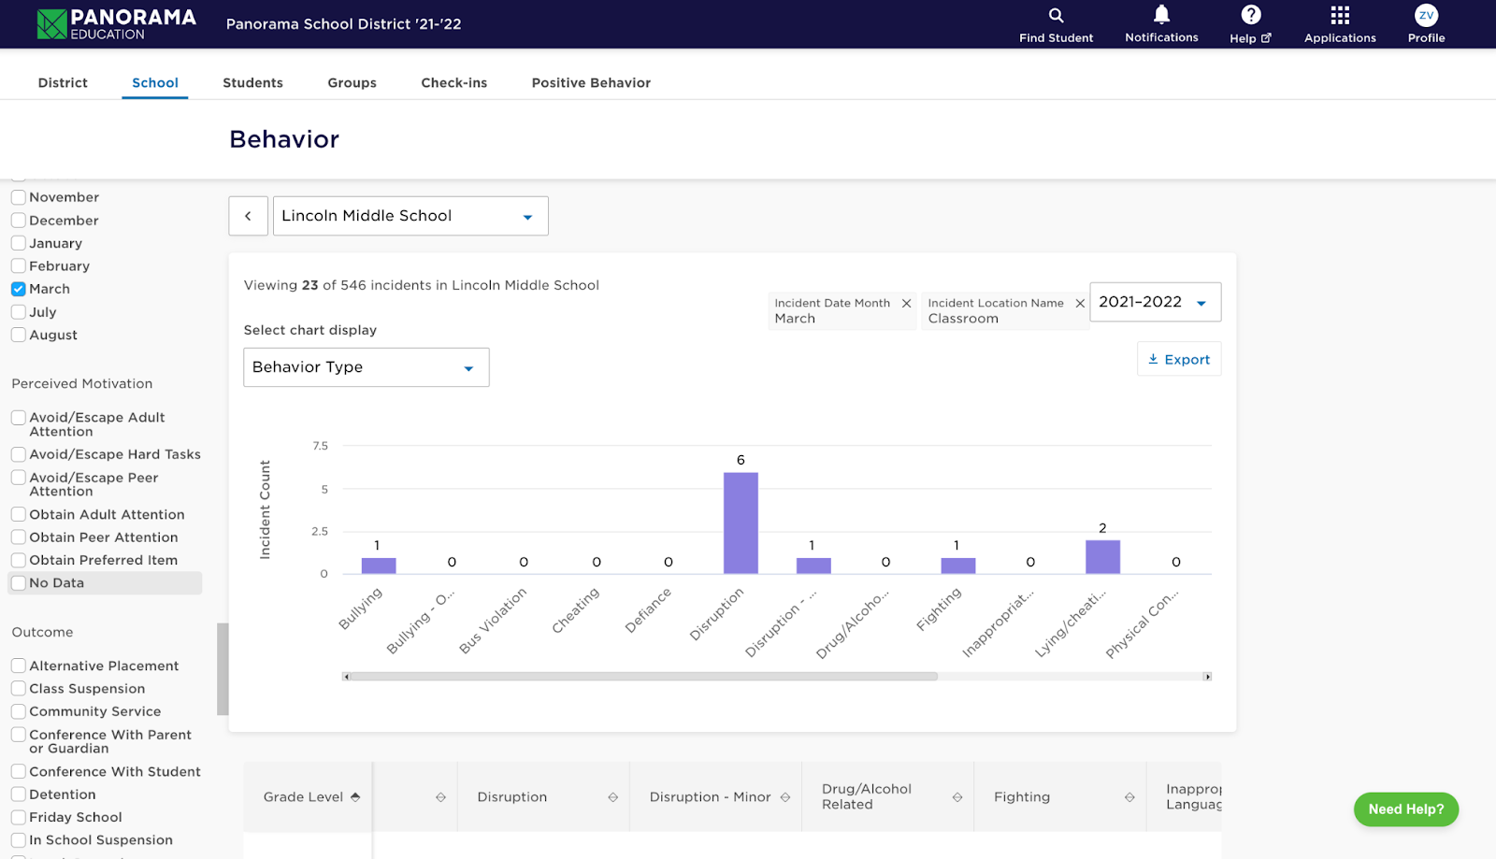The image size is (1496, 859).
Task: Open Find Student search icon
Action: pos(1056,16)
